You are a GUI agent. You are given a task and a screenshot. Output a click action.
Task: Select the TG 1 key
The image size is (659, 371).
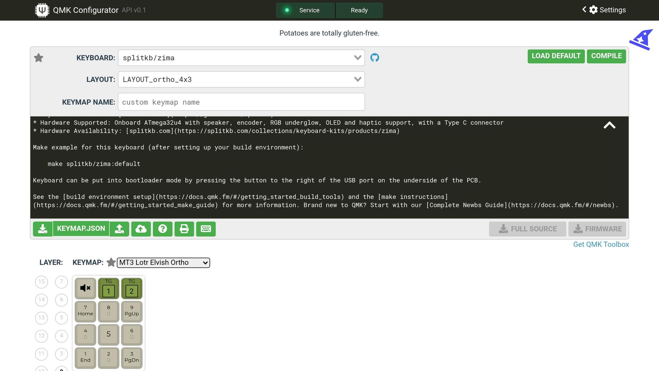(108, 288)
